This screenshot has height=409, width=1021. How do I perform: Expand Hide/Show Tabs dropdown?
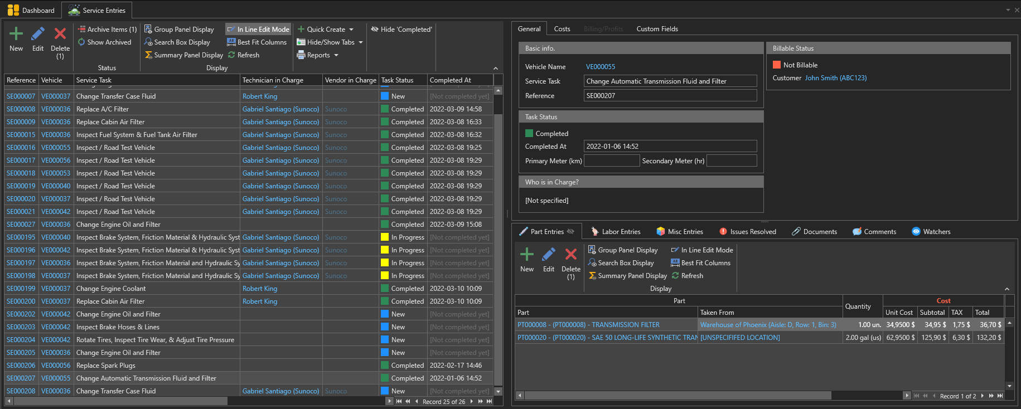coord(361,42)
